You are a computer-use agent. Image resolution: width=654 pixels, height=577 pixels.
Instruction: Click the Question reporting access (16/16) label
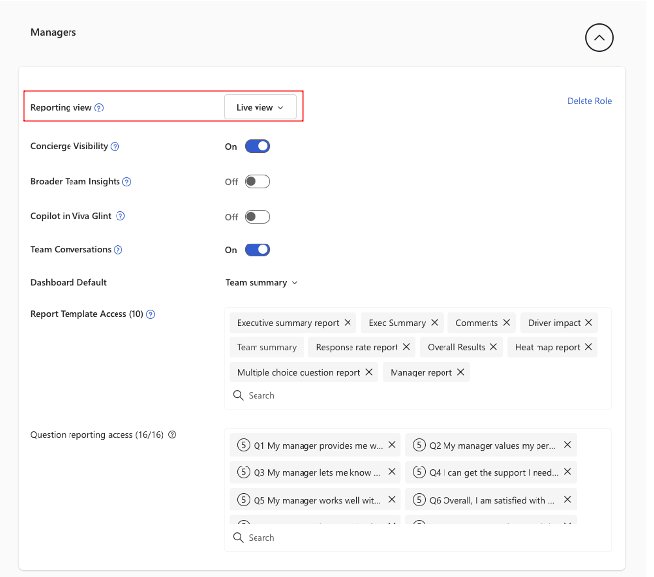tap(97, 435)
